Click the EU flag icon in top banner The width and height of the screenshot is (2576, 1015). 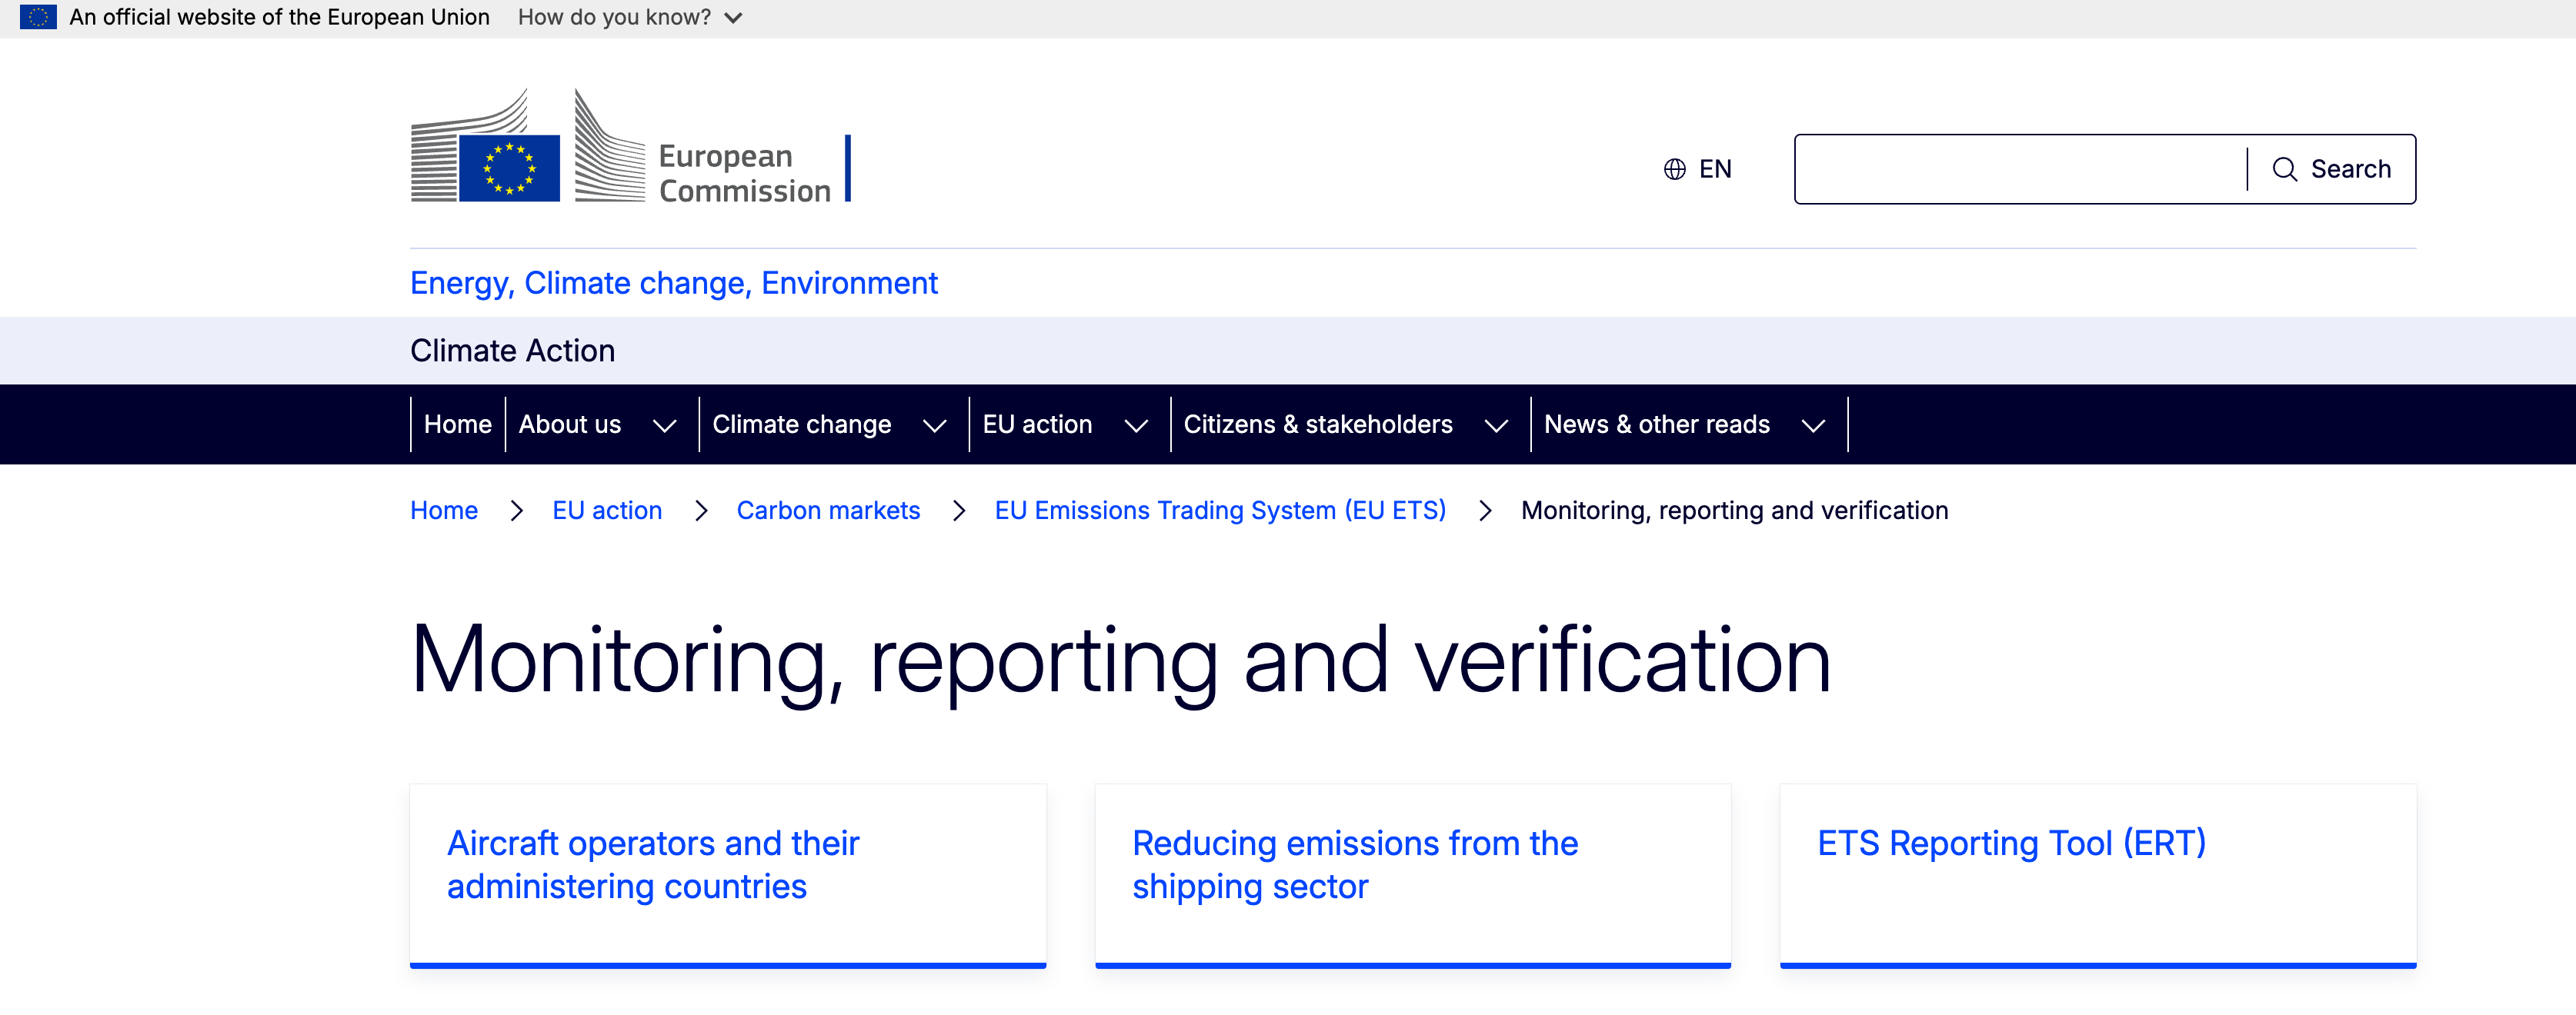coord(38,17)
